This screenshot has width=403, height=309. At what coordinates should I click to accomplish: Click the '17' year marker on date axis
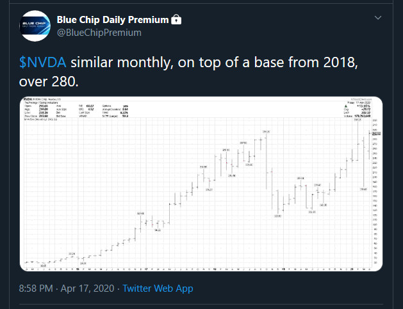pyautogui.click(x=146, y=269)
